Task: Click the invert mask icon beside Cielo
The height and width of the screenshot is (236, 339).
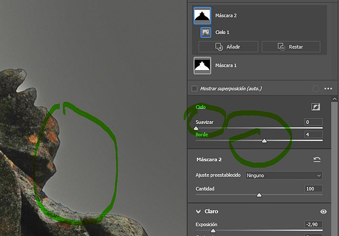Action: point(316,107)
